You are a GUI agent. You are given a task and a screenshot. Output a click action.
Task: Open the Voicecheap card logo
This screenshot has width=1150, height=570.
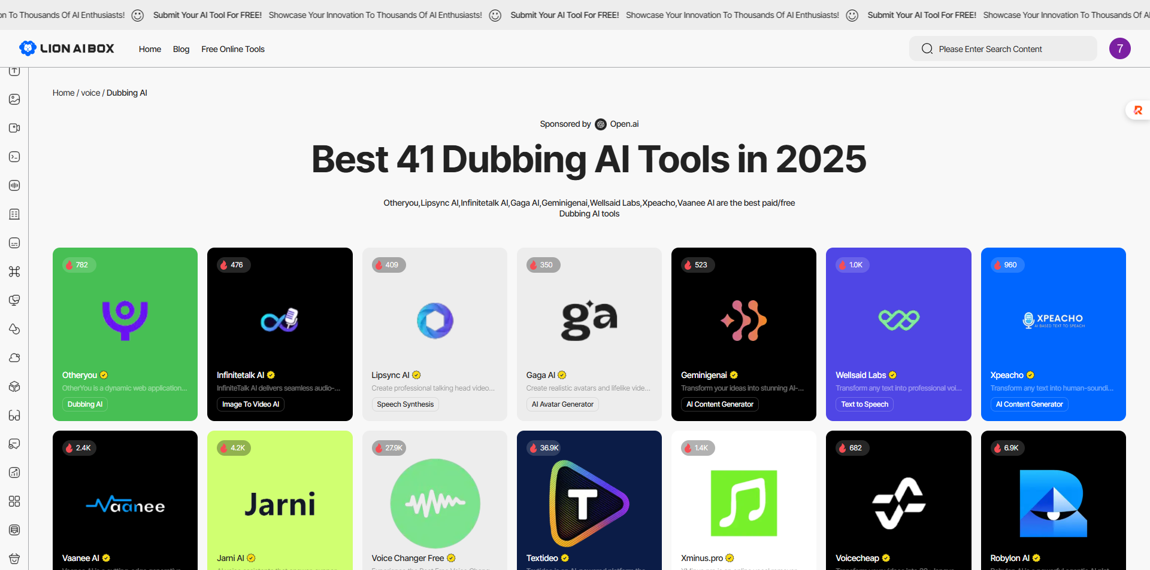pos(898,504)
